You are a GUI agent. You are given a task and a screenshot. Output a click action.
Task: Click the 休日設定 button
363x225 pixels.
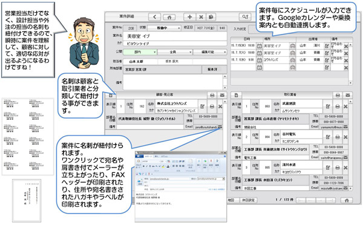click(x=248, y=200)
